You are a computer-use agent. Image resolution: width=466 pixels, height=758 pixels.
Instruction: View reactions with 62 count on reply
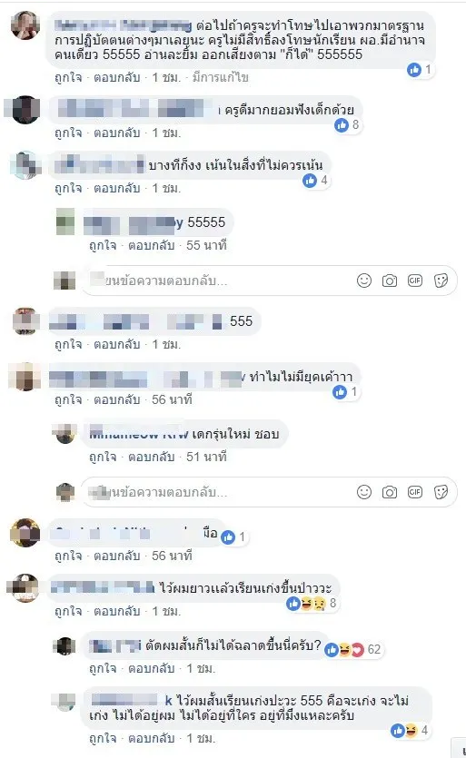(352, 649)
